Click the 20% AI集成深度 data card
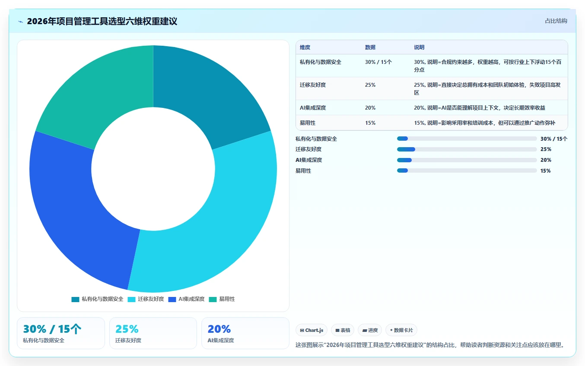 pos(245,333)
